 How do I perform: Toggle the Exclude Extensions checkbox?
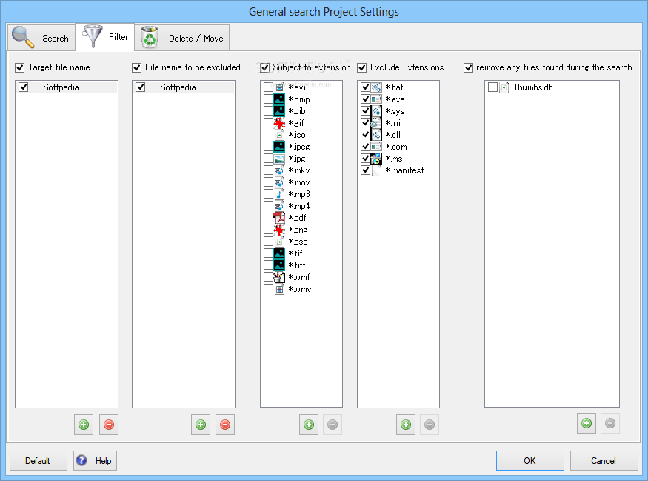(x=362, y=67)
